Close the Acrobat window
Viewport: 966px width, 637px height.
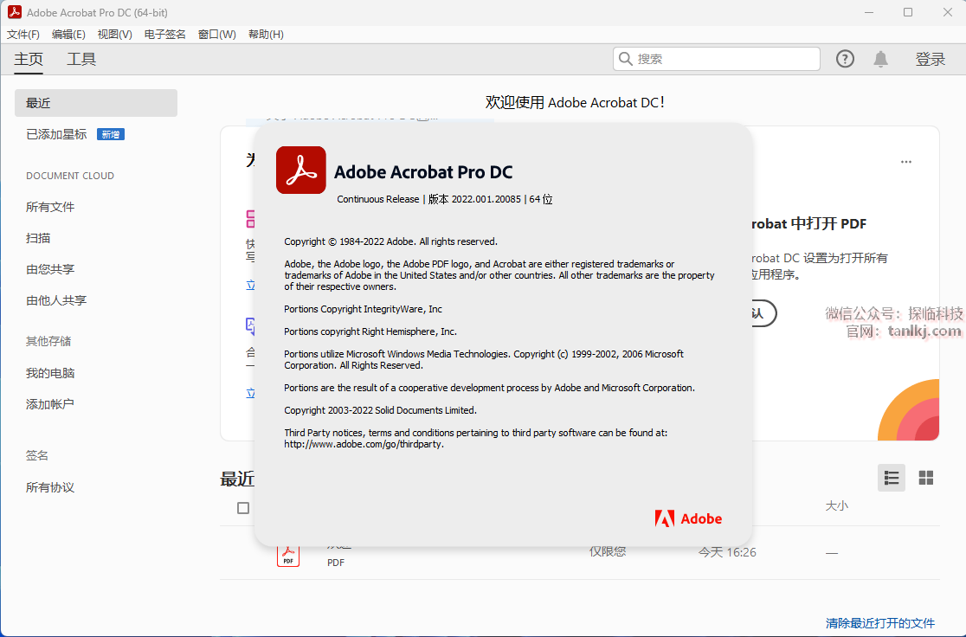pyautogui.click(x=948, y=12)
